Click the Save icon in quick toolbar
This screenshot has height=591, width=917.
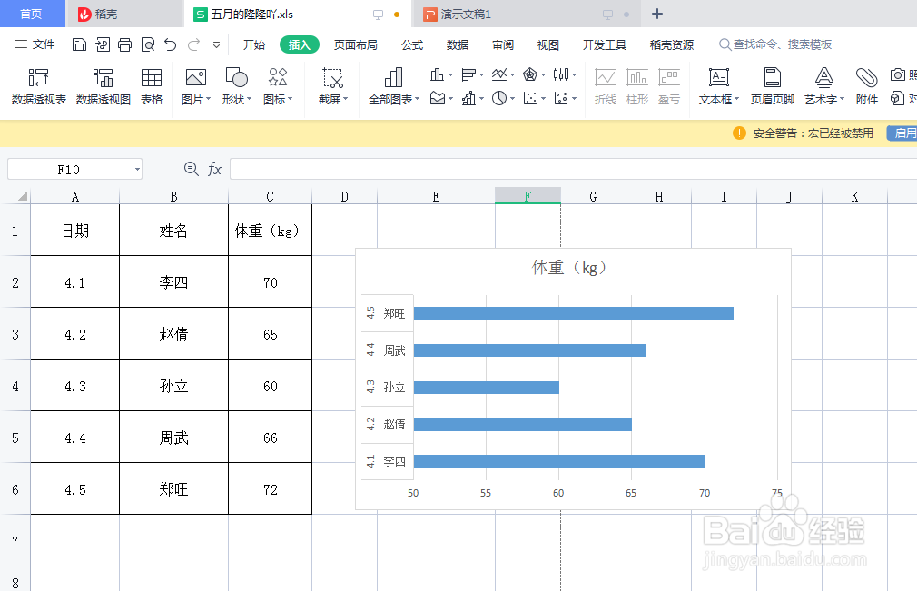point(80,44)
